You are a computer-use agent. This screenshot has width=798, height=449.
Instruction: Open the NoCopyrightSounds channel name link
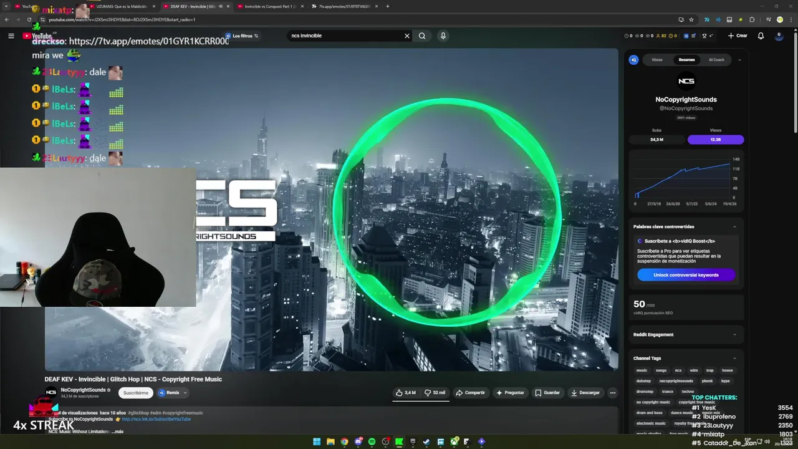(83, 390)
